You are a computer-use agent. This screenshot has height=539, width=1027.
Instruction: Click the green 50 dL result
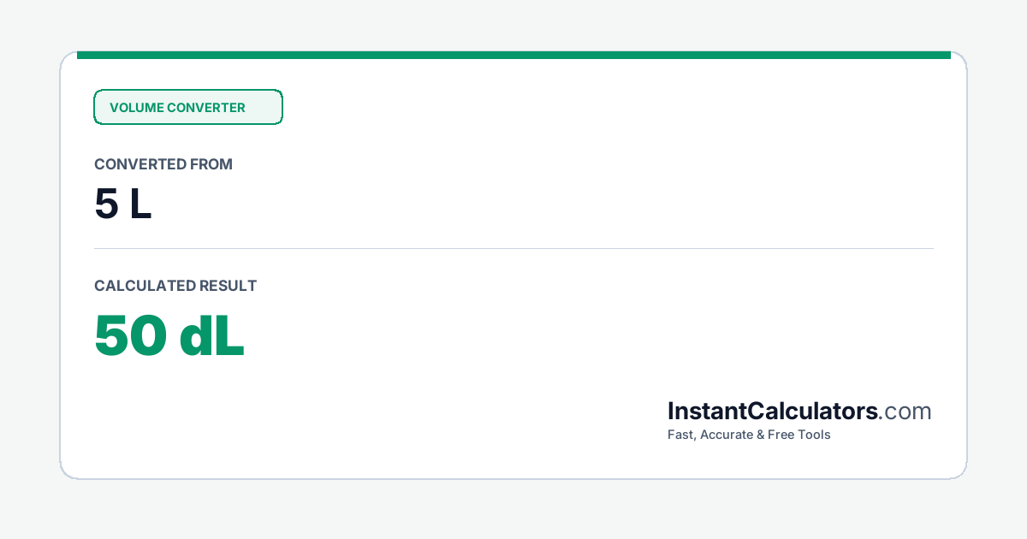(x=169, y=336)
